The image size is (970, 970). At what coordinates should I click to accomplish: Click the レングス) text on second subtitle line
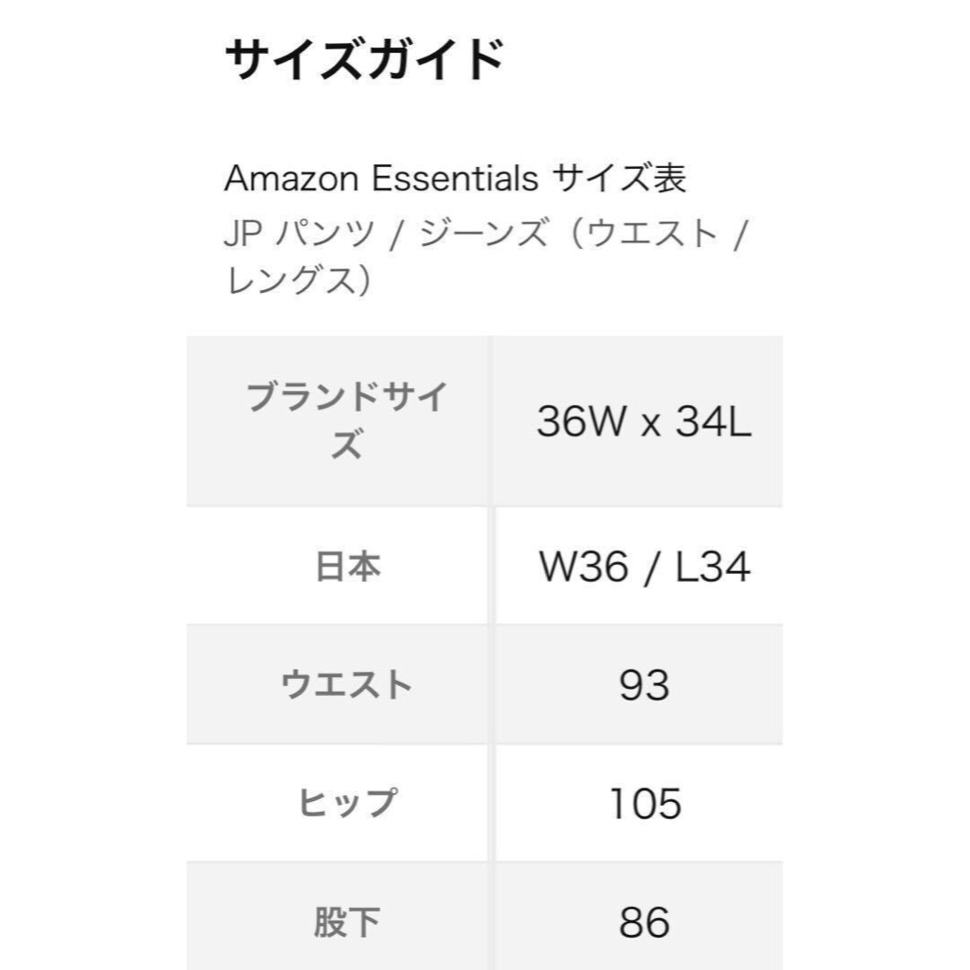tap(299, 281)
